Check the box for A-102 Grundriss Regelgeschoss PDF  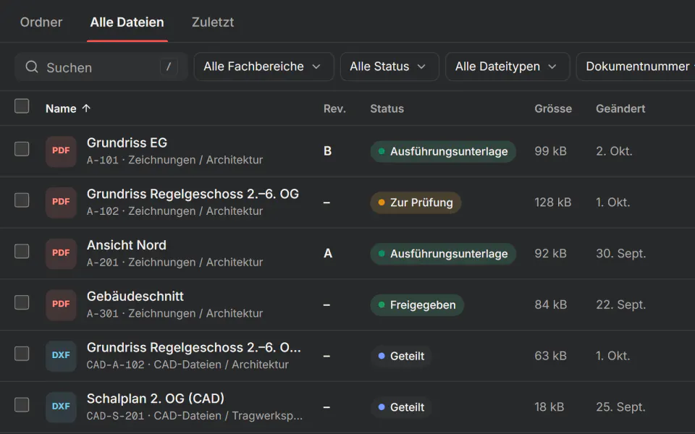click(x=22, y=200)
